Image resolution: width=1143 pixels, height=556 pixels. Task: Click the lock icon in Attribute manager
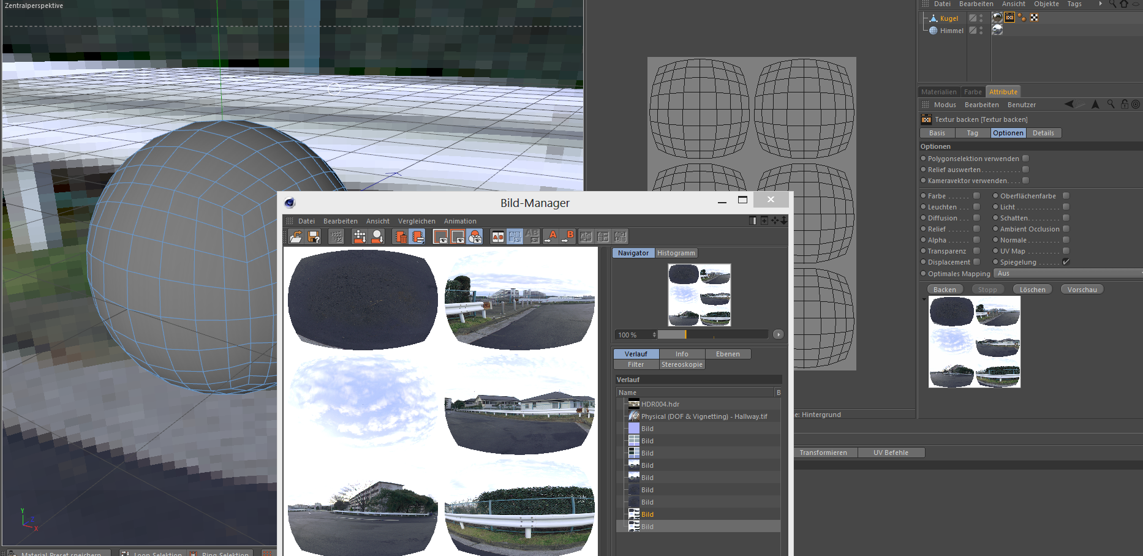[1125, 105]
